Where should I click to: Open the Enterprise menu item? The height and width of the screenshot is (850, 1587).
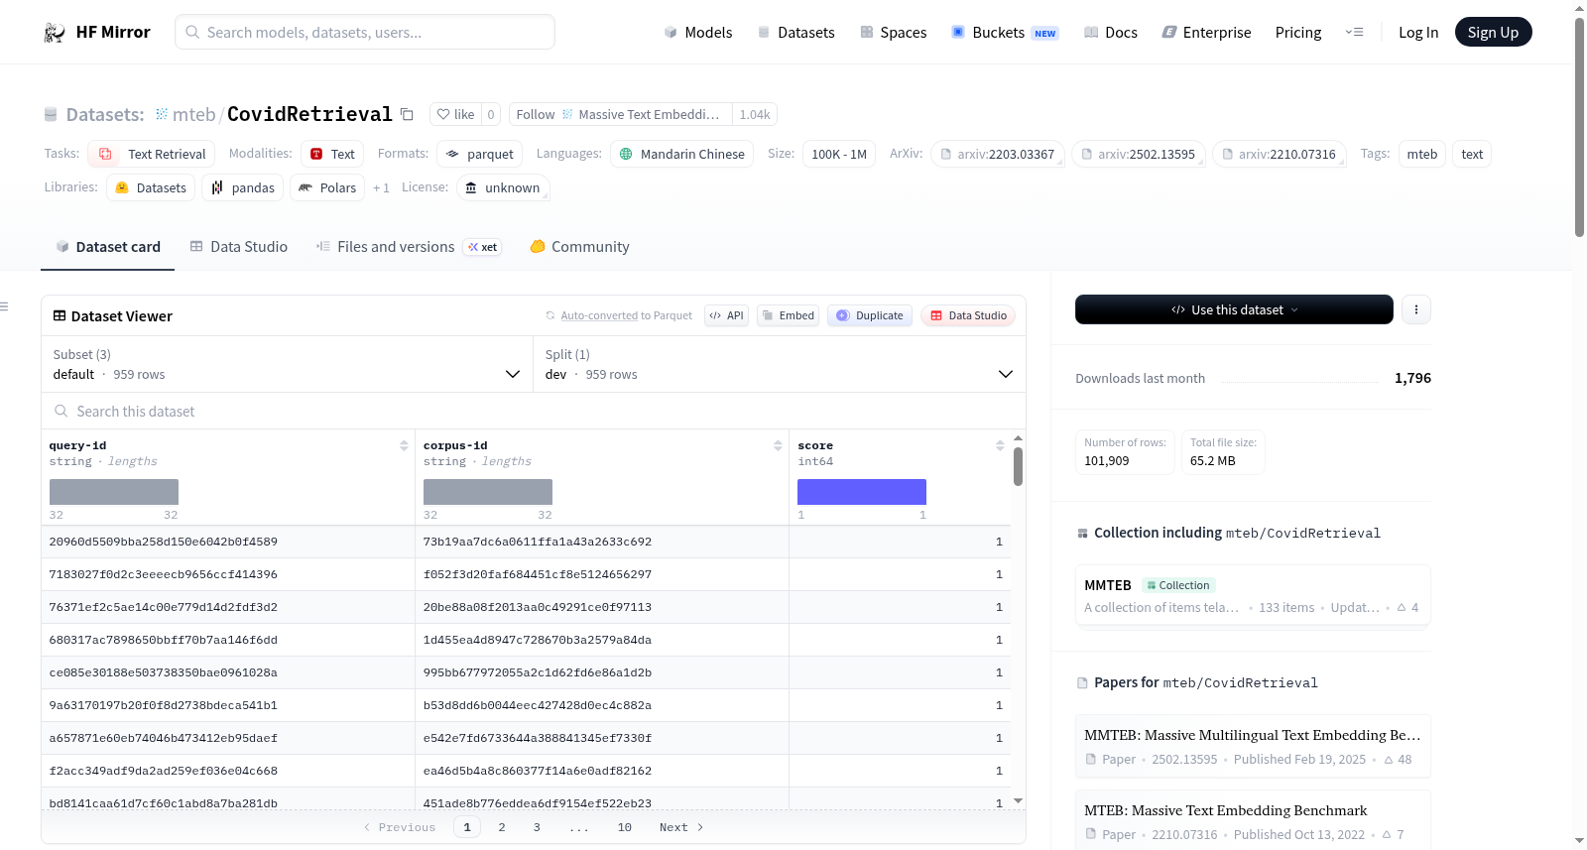1206,33
